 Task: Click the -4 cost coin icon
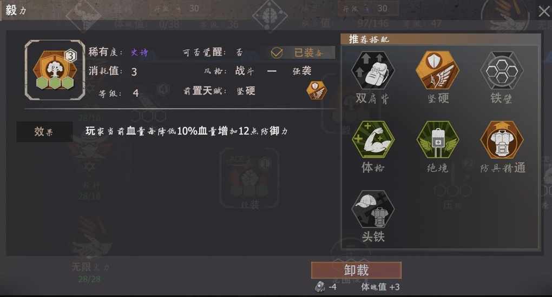click(320, 287)
